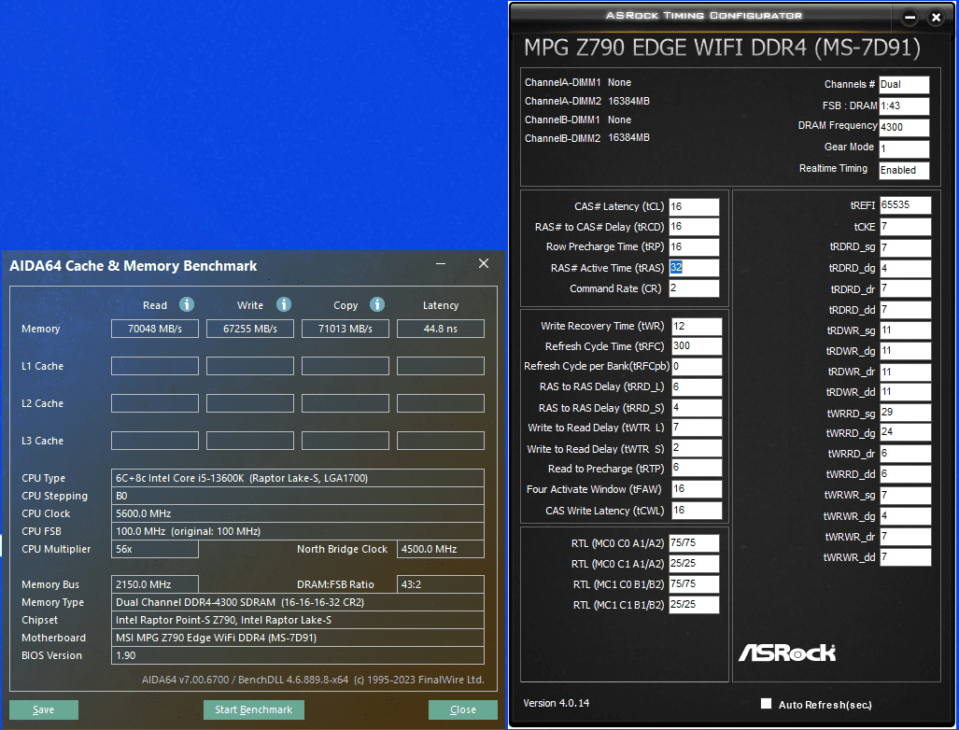The image size is (959, 730).
Task: Click the tRRD_S field
Action: point(697,408)
